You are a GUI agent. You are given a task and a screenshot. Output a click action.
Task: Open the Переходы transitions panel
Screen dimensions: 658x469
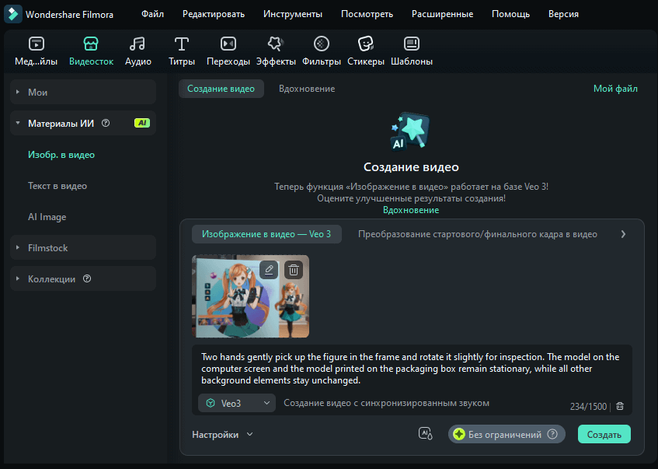click(228, 51)
